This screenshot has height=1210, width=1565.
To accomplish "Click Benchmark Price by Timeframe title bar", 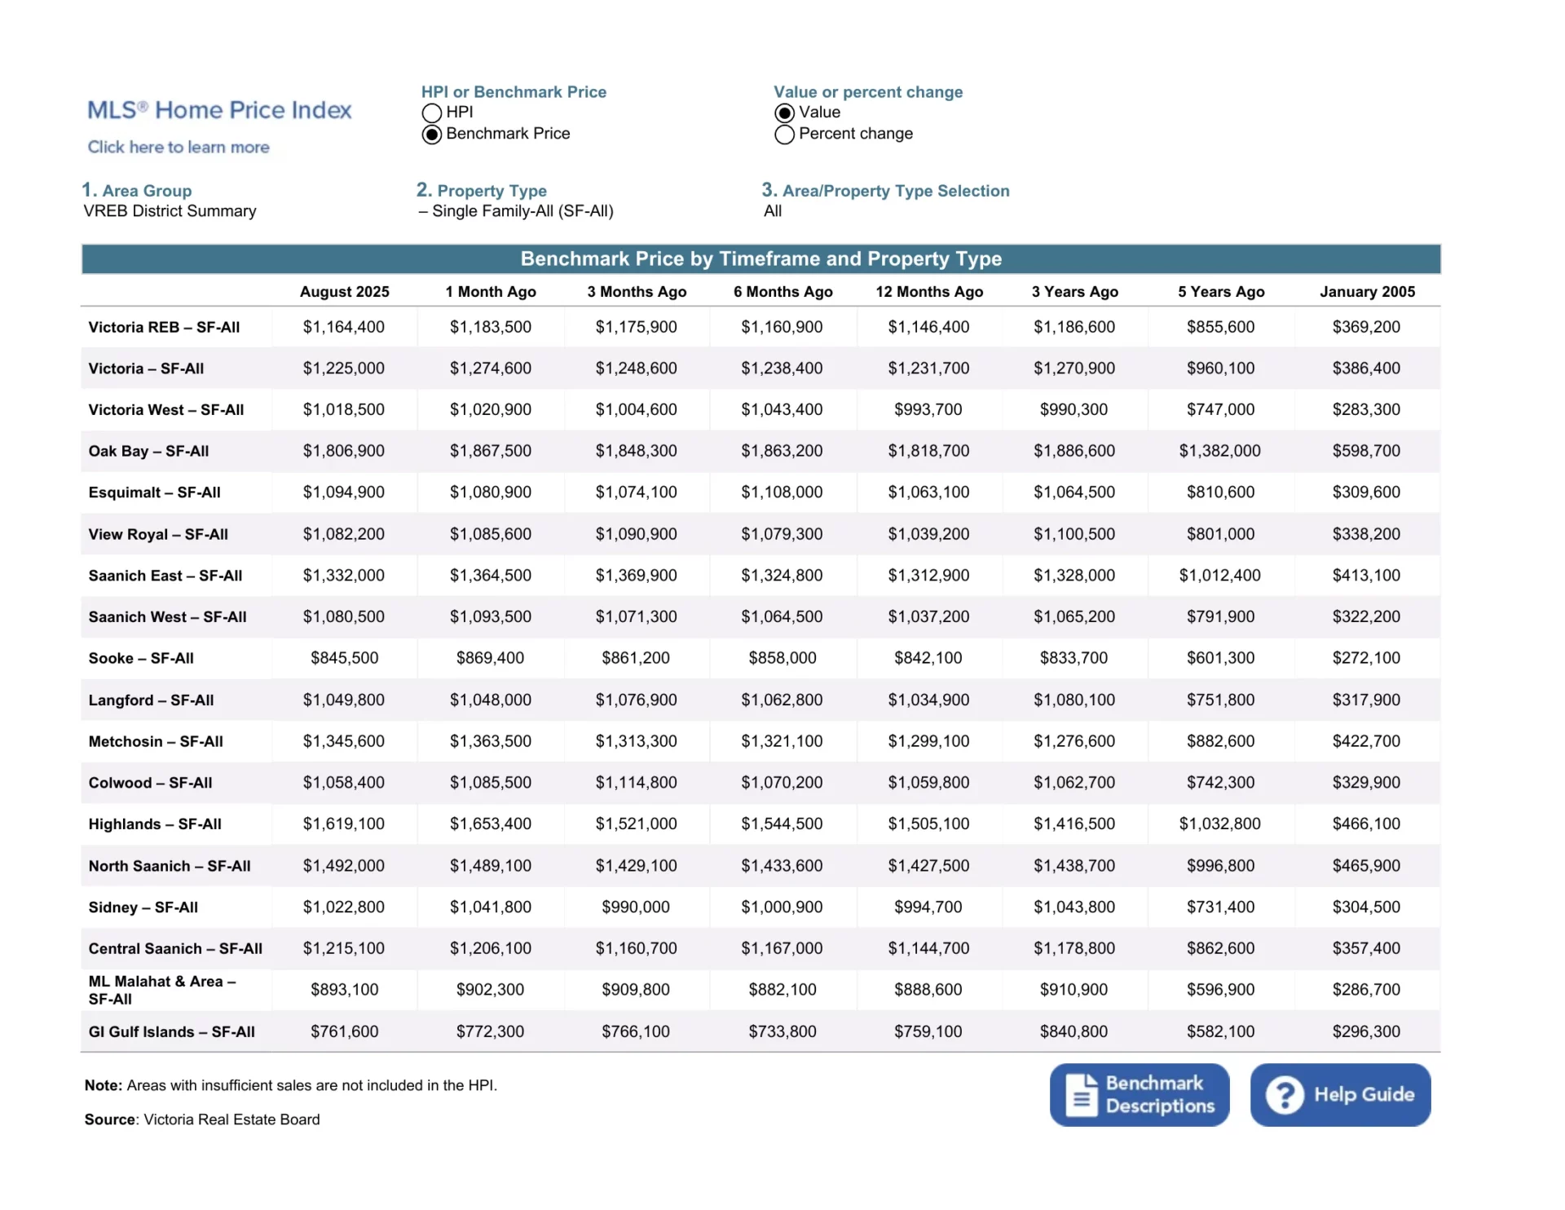I will click(760, 259).
